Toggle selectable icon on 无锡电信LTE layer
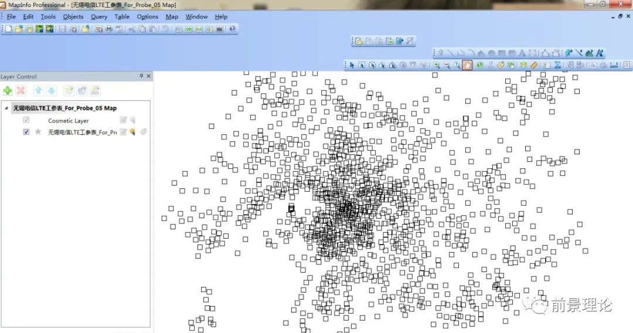633x333 pixels. tap(132, 131)
